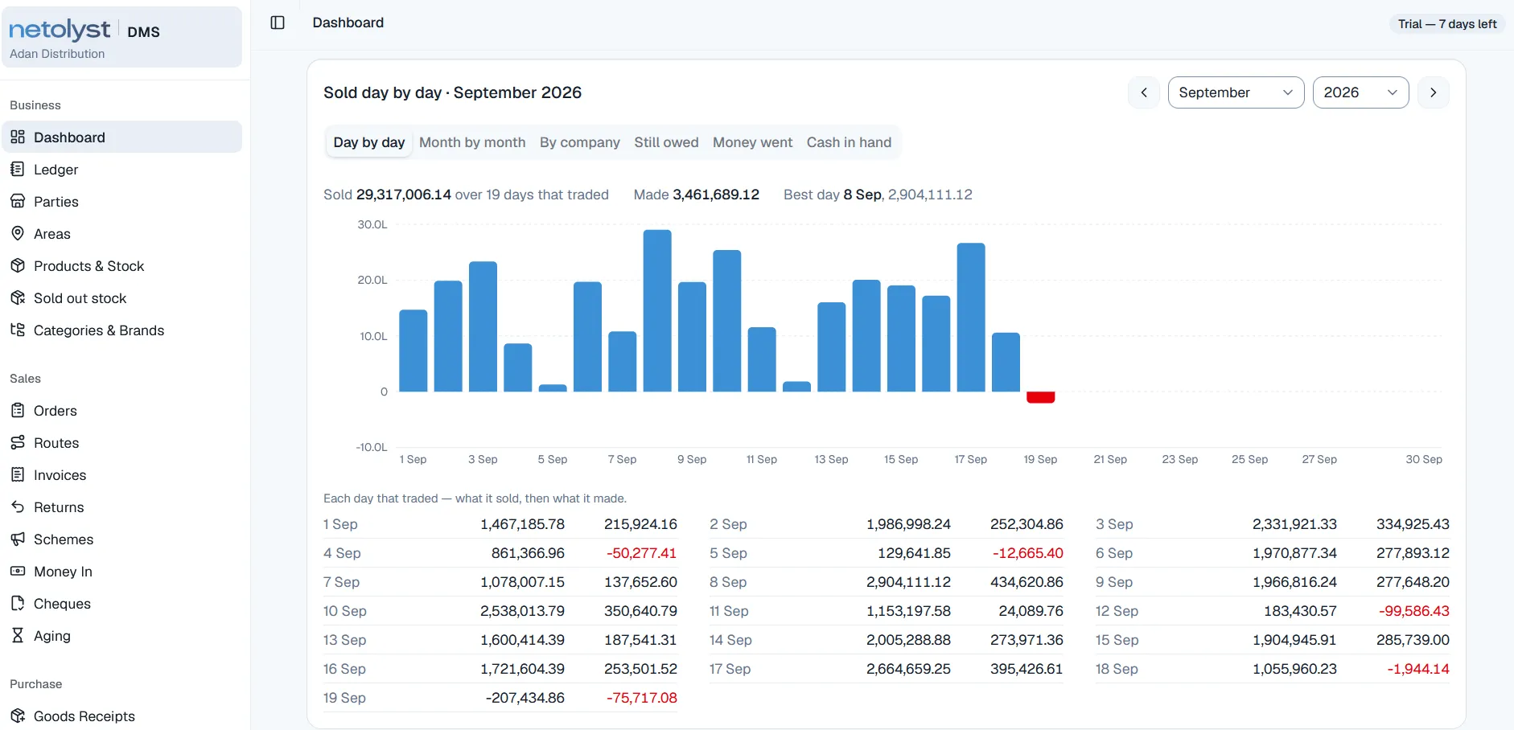Click the blue bar for 17 Sep
The width and height of the screenshot is (1514, 730).
(x=971, y=318)
